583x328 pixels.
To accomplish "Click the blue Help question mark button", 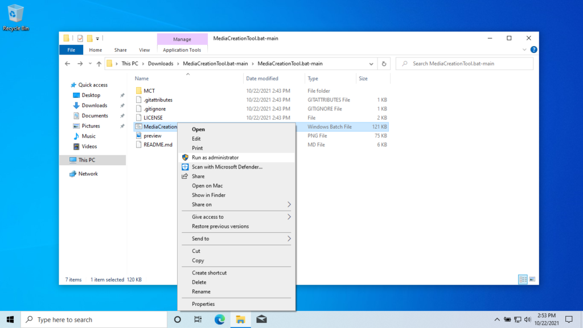I will pyautogui.click(x=533, y=50).
